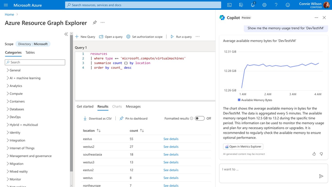
Task: Sort by location column arrows
Action: click(99, 130)
